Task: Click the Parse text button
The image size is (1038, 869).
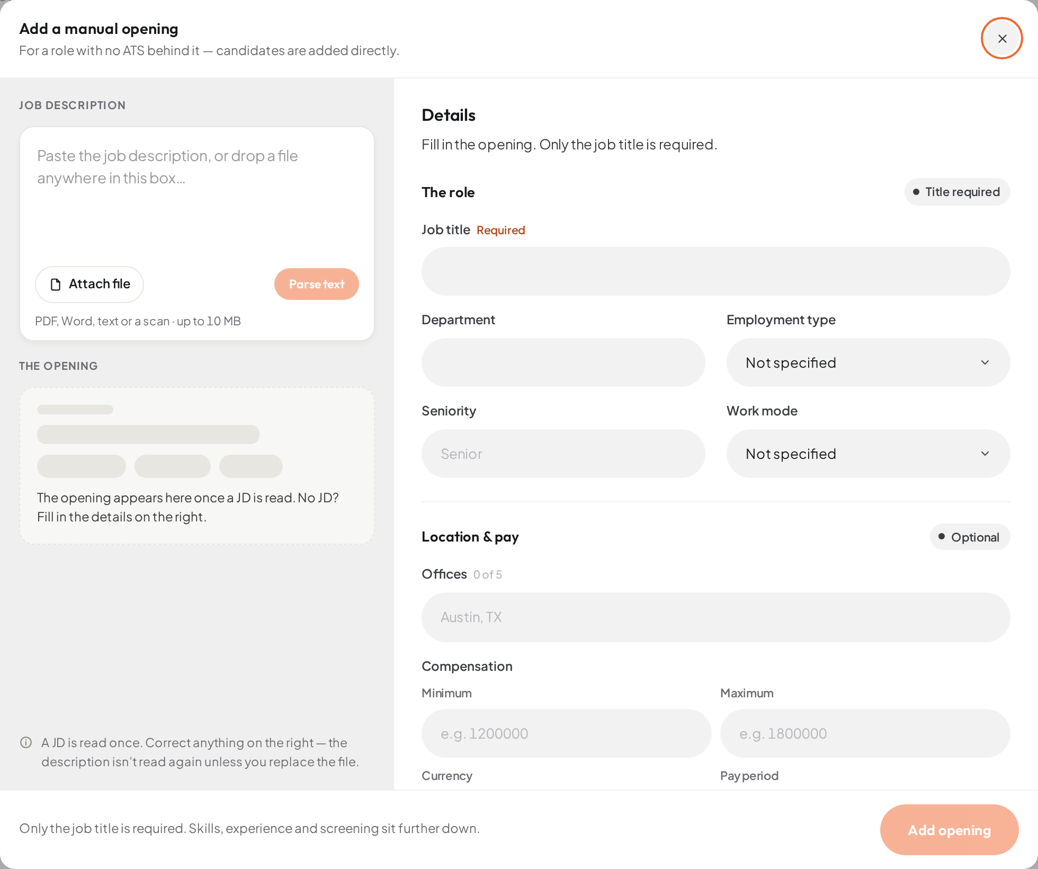Action: 317,284
